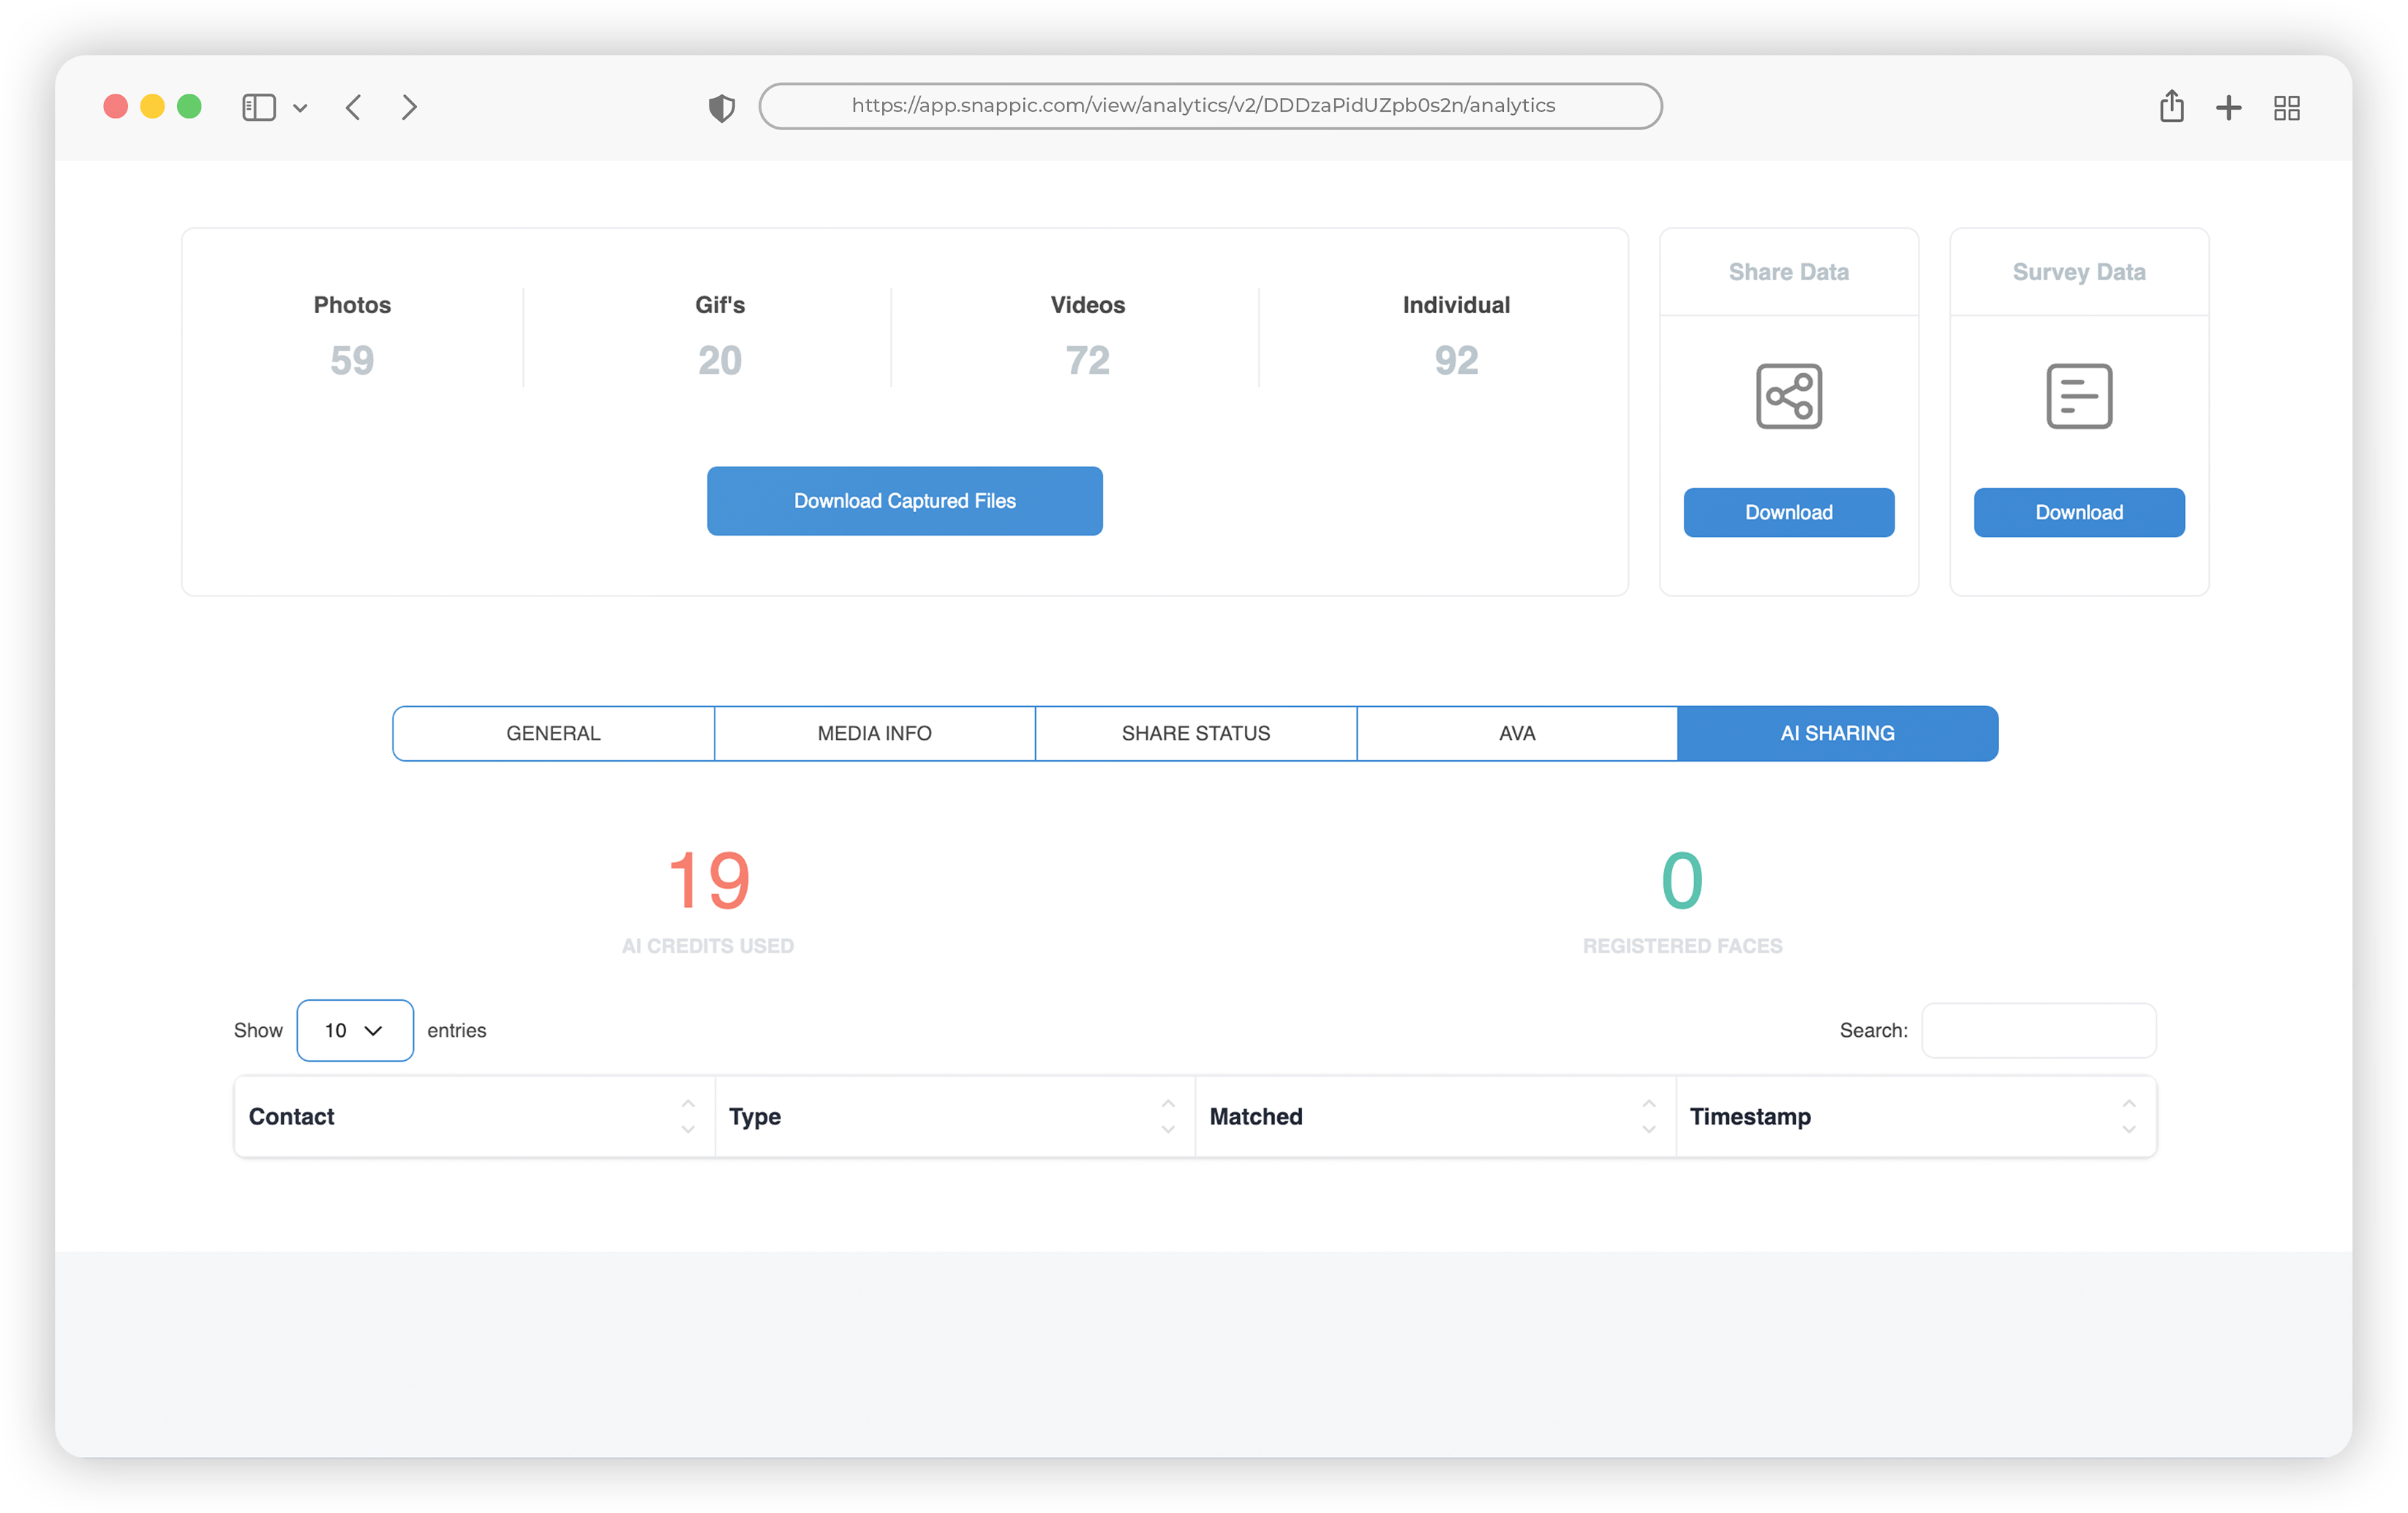
Task: Sort the table by Contact column
Action: [473, 1116]
